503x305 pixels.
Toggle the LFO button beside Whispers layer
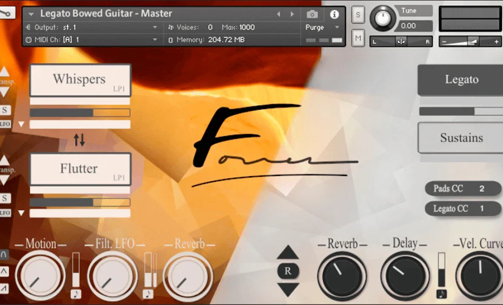[x=5, y=124]
